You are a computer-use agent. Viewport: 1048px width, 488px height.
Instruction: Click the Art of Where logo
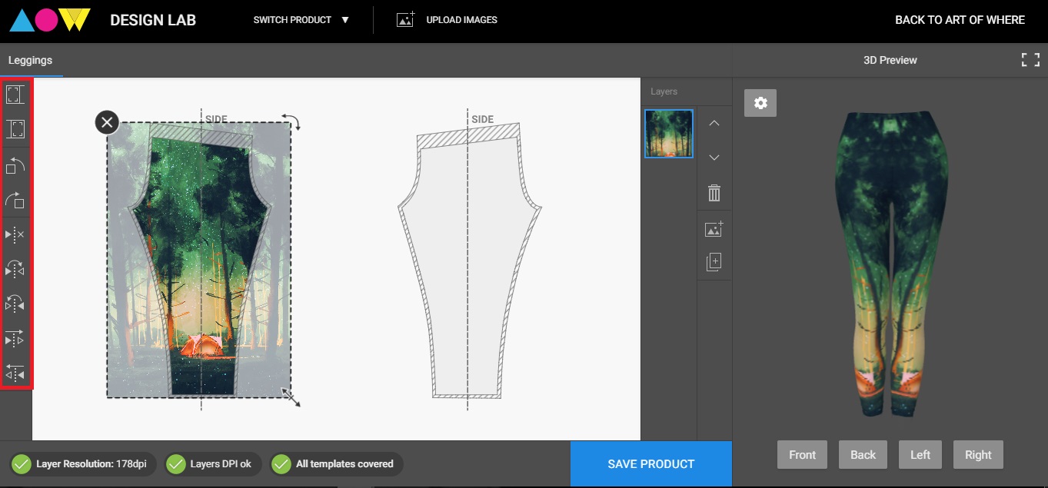50,20
